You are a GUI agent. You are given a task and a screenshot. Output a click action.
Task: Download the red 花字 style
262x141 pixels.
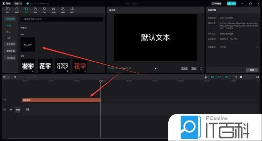85,71
